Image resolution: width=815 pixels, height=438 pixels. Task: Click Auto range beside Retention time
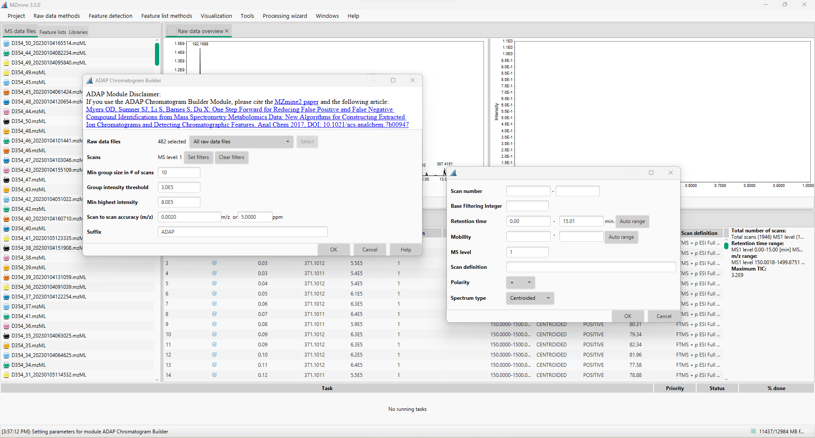click(632, 221)
